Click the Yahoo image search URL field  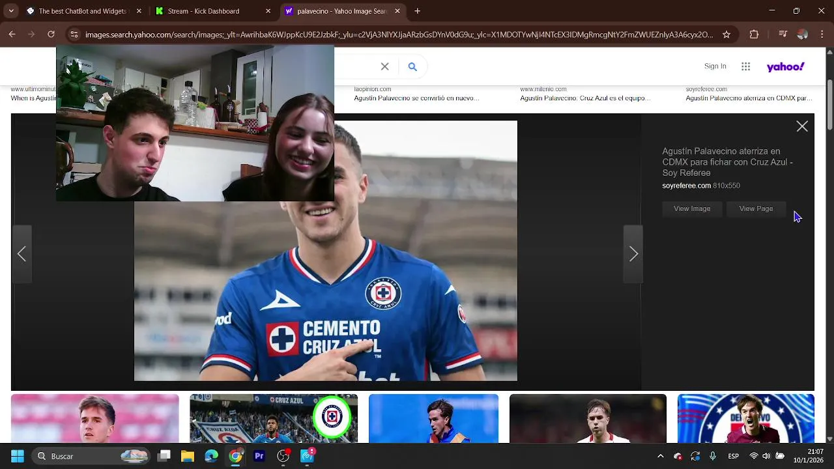click(x=399, y=35)
